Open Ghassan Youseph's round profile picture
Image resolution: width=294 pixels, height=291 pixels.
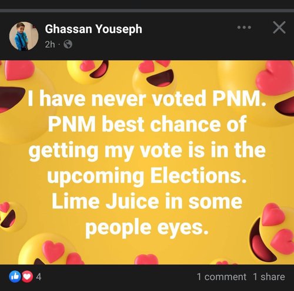coord(24,36)
